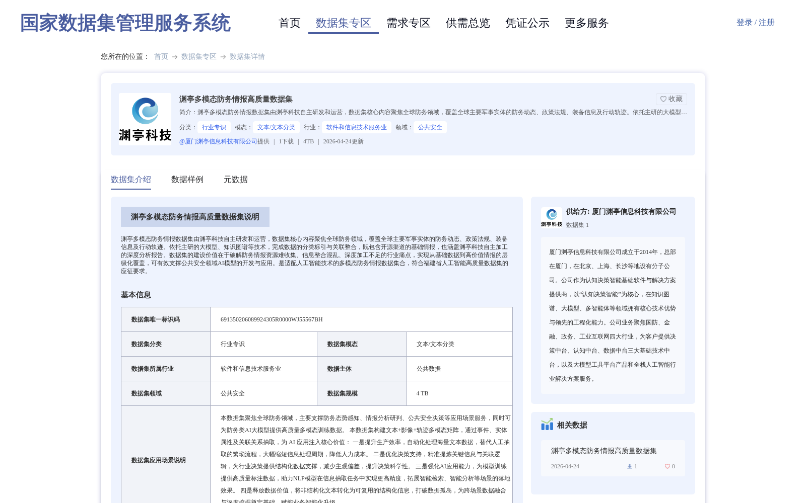The height and width of the screenshot is (503, 806).
Task: Go to 数据集专区 in breadcrumb
Action: [x=199, y=57]
